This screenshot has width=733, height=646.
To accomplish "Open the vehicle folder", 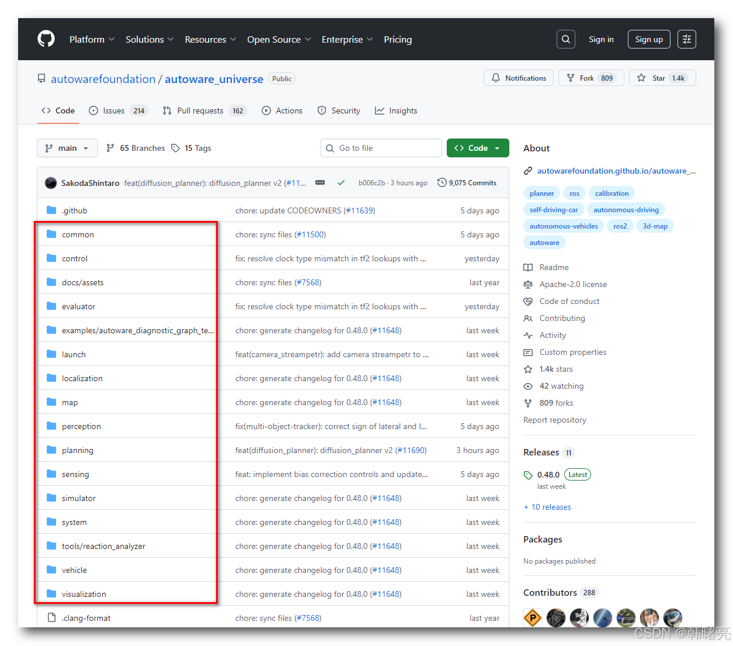I will pos(74,570).
